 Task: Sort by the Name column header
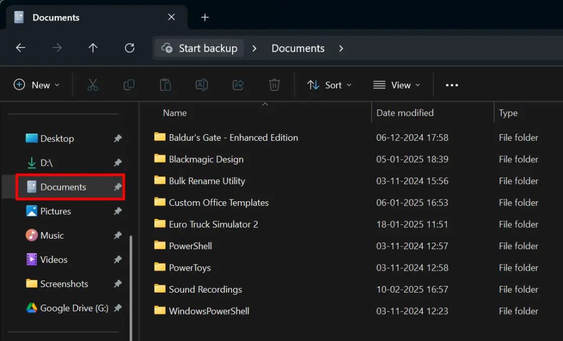(x=175, y=113)
